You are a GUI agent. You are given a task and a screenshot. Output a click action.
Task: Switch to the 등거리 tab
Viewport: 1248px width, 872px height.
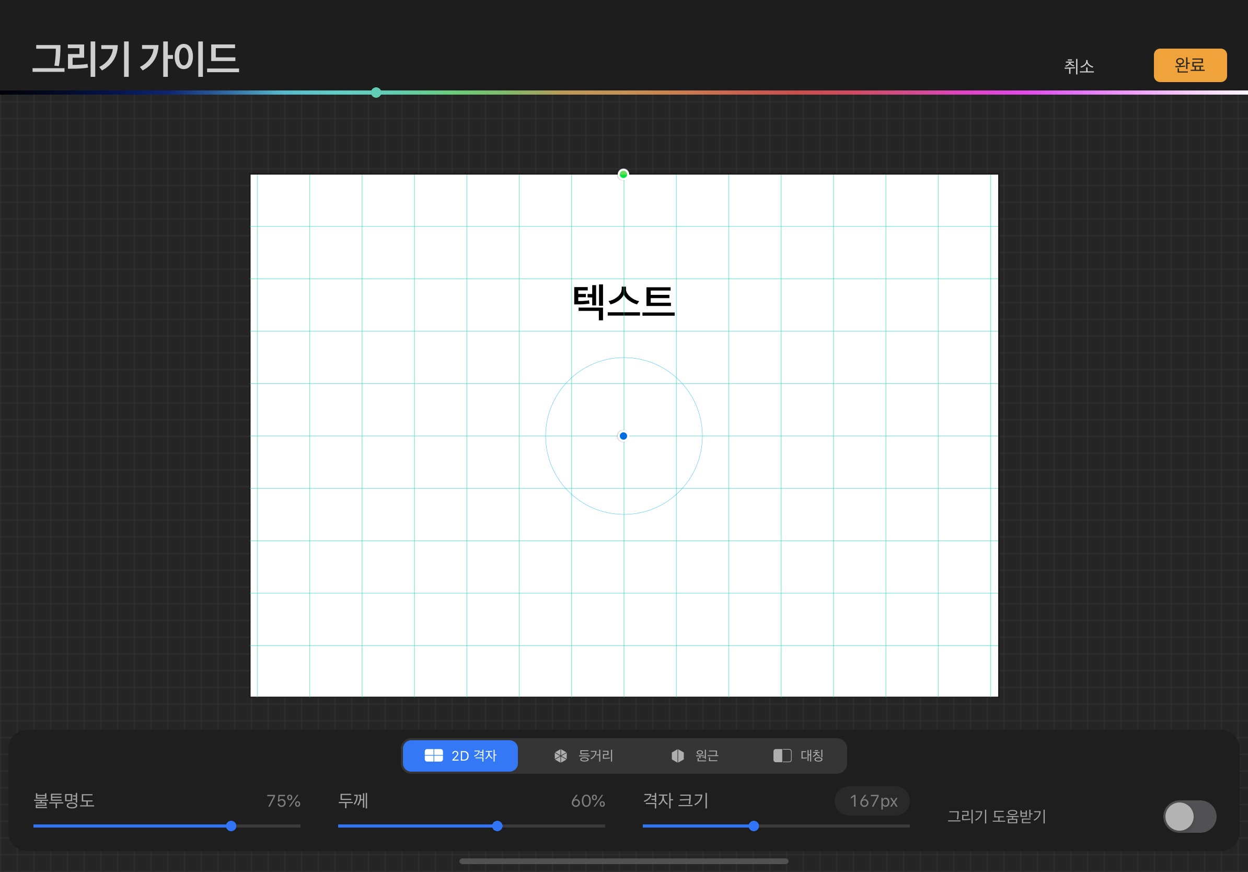[x=595, y=755]
